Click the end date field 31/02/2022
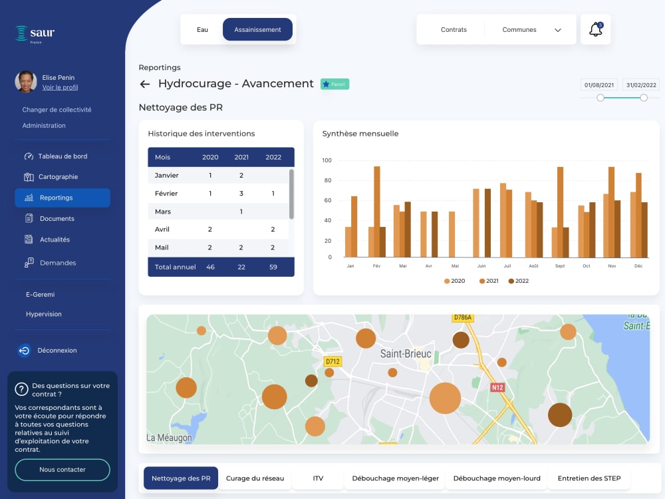This screenshot has height=499, width=665. pyautogui.click(x=641, y=85)
